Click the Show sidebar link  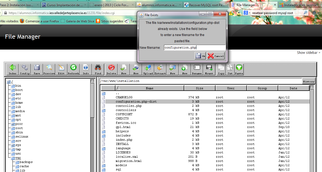(308, 52)
